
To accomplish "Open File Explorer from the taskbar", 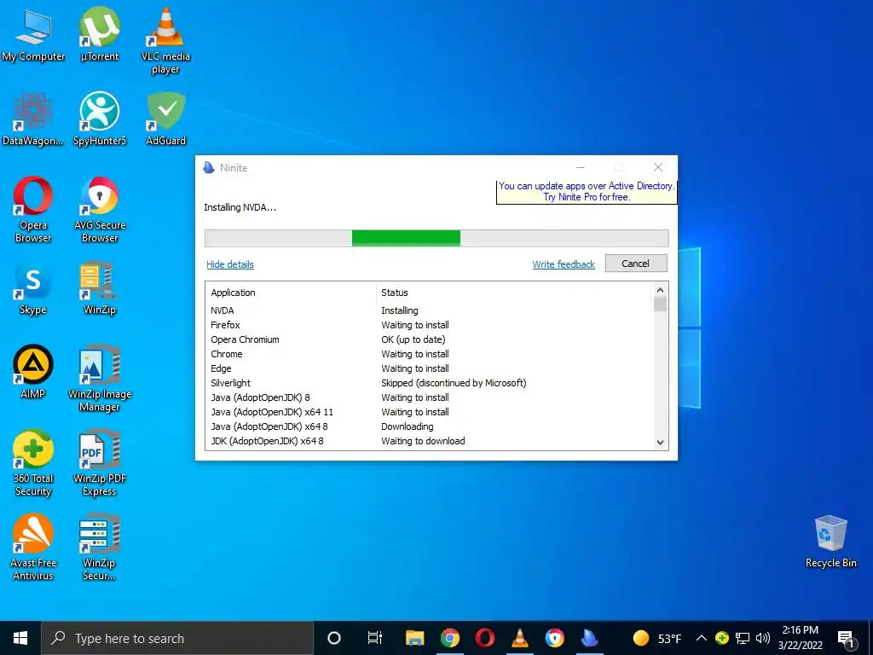I will pos(415,638).
